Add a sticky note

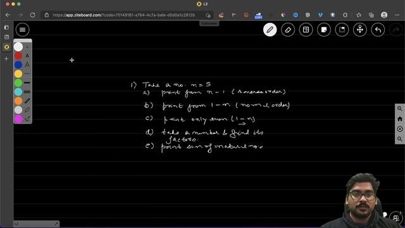point(324,30)
